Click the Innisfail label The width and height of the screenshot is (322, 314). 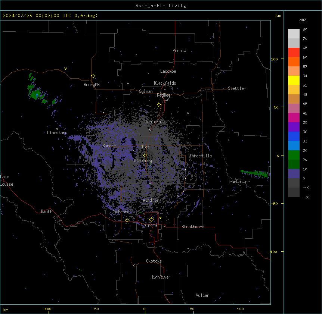[x=155, y=122]
